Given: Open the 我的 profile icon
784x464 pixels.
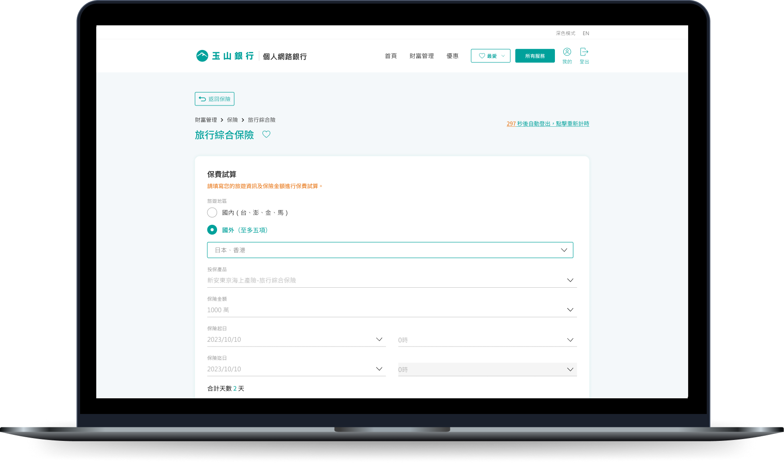Looking at the screenshot, I should [x=567, y=52].
